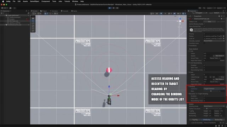Click the search icon in top toolbar

click(x=204, y=8)
